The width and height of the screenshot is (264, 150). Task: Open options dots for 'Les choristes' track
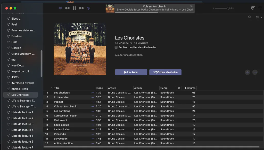[92, 93]
